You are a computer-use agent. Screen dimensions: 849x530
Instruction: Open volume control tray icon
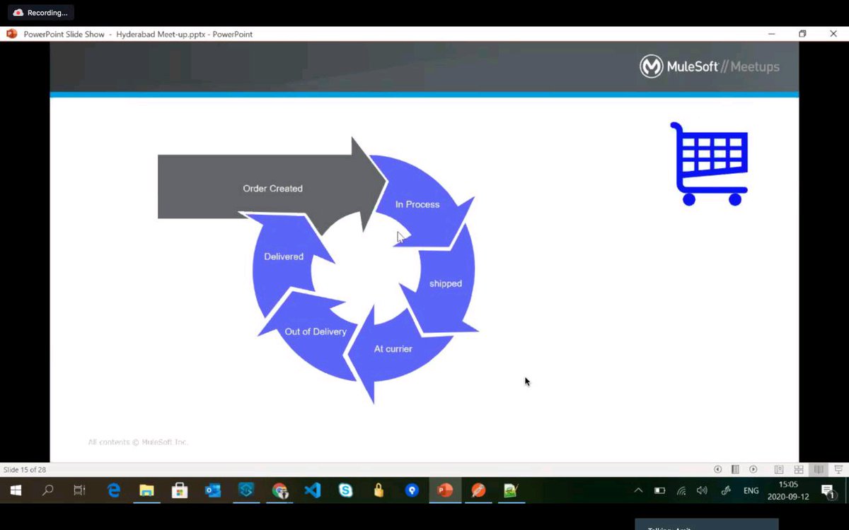(x=702, y=490)
